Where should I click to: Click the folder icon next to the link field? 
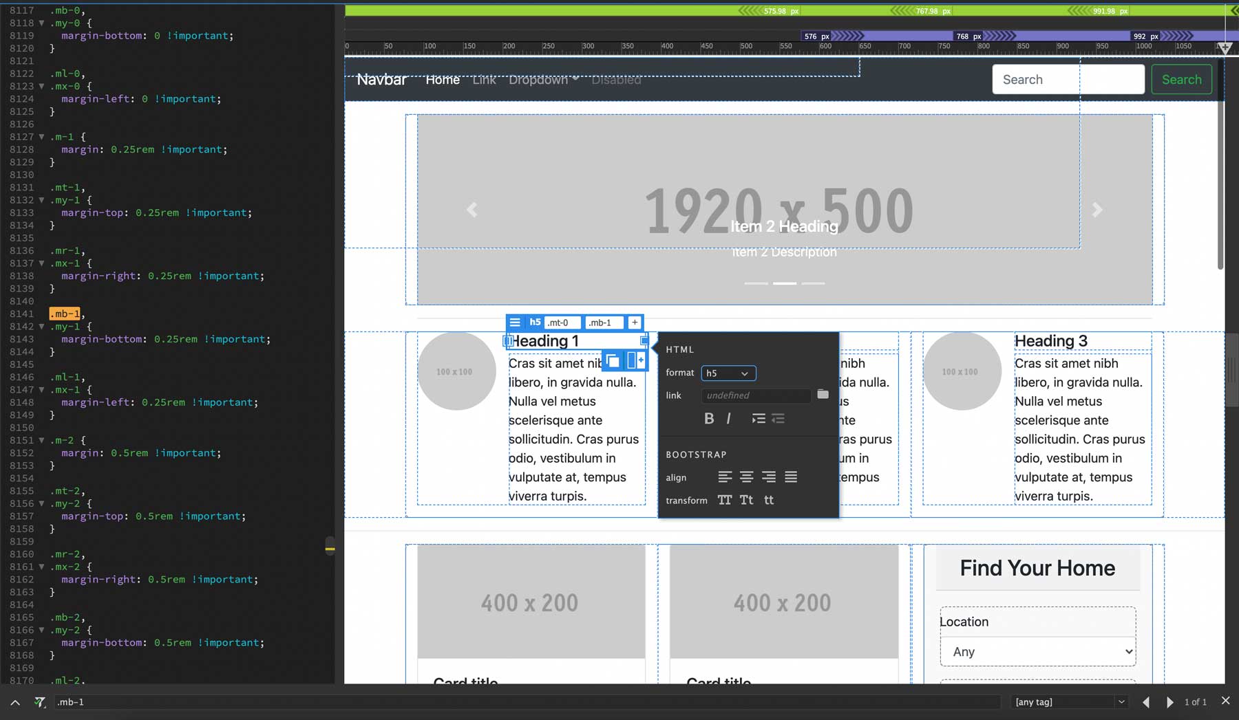pyautogui.click(x=823, y=395)
